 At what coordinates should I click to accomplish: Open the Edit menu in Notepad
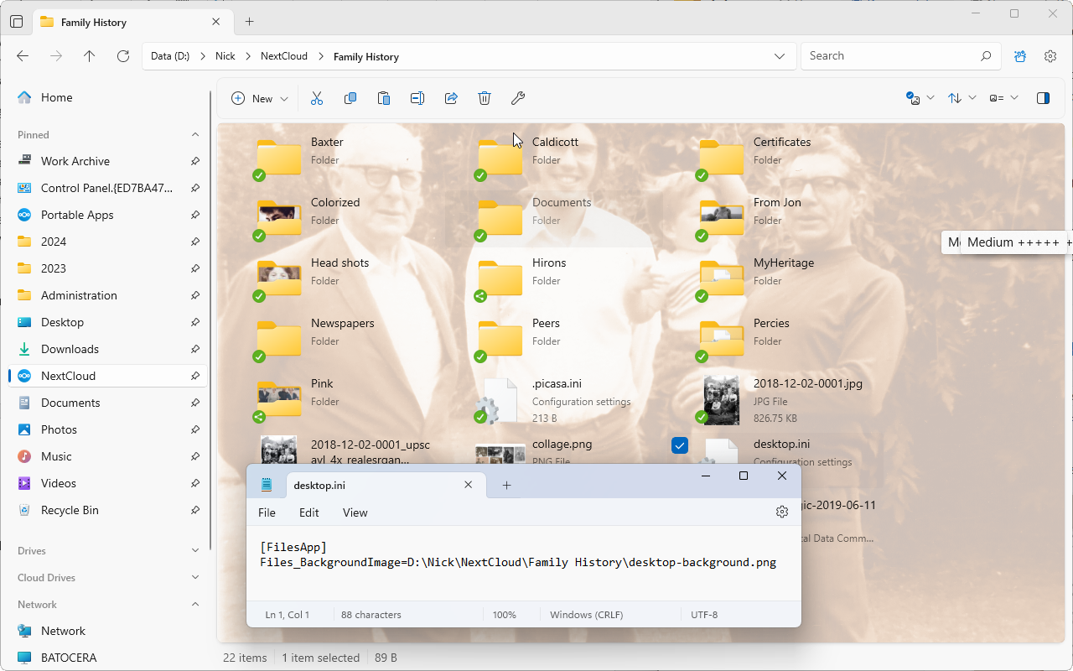click(308, 512)
